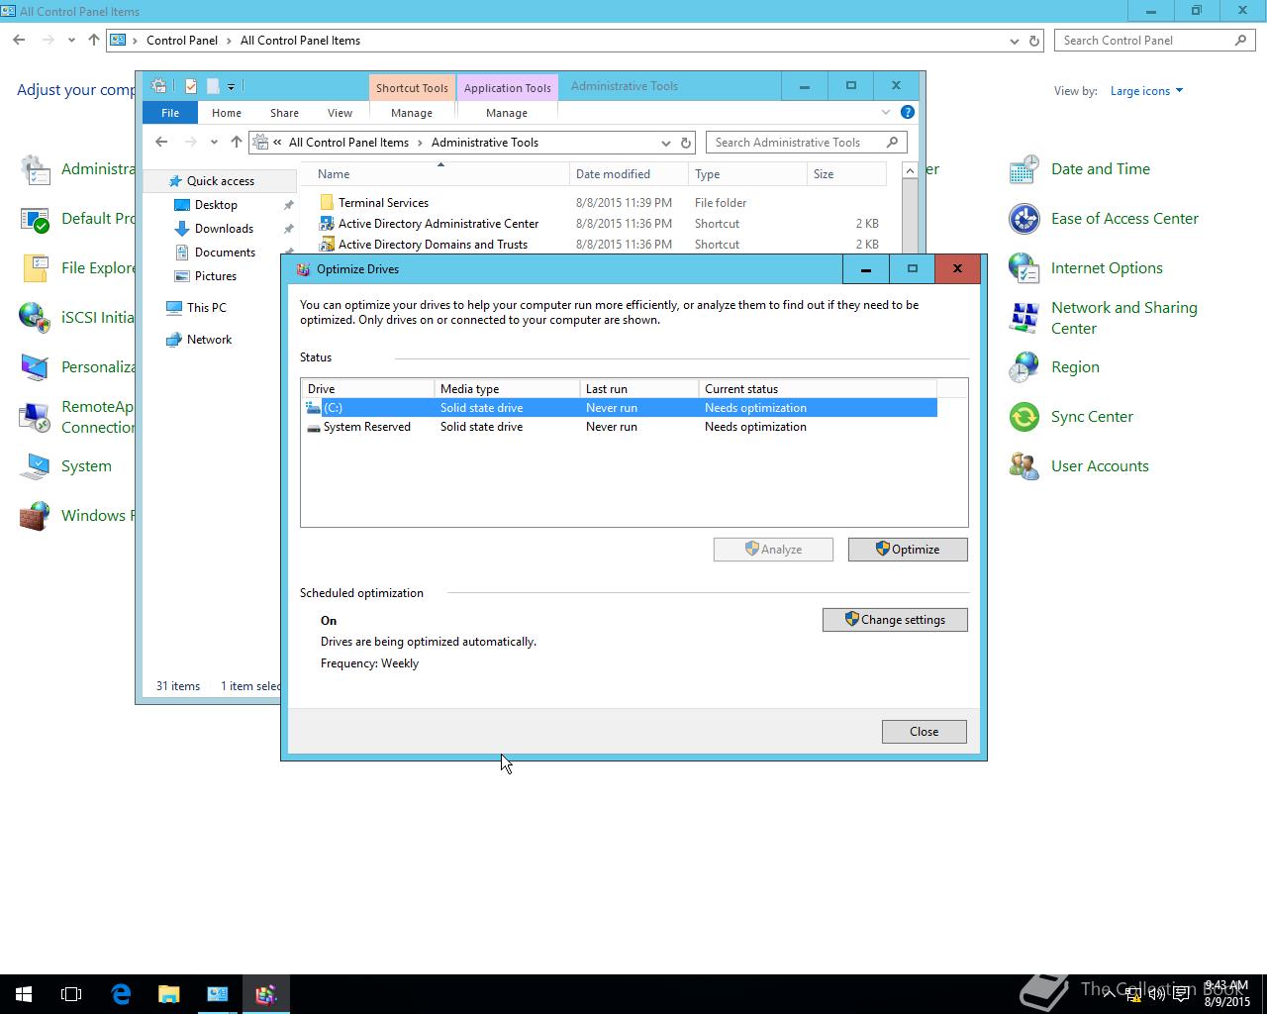Image resolution: width=1267 pixels, height=1014 pixels.
Task: Click New folder icon in quick access toolbar
Action: click(x=212, y=86)
